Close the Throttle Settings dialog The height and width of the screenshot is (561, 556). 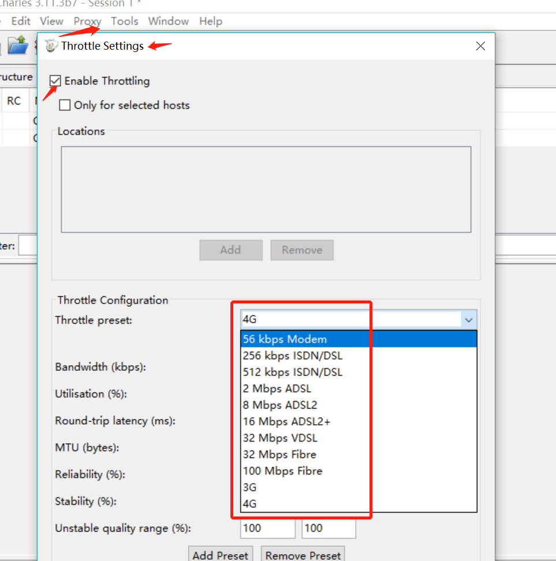[480, 46]
